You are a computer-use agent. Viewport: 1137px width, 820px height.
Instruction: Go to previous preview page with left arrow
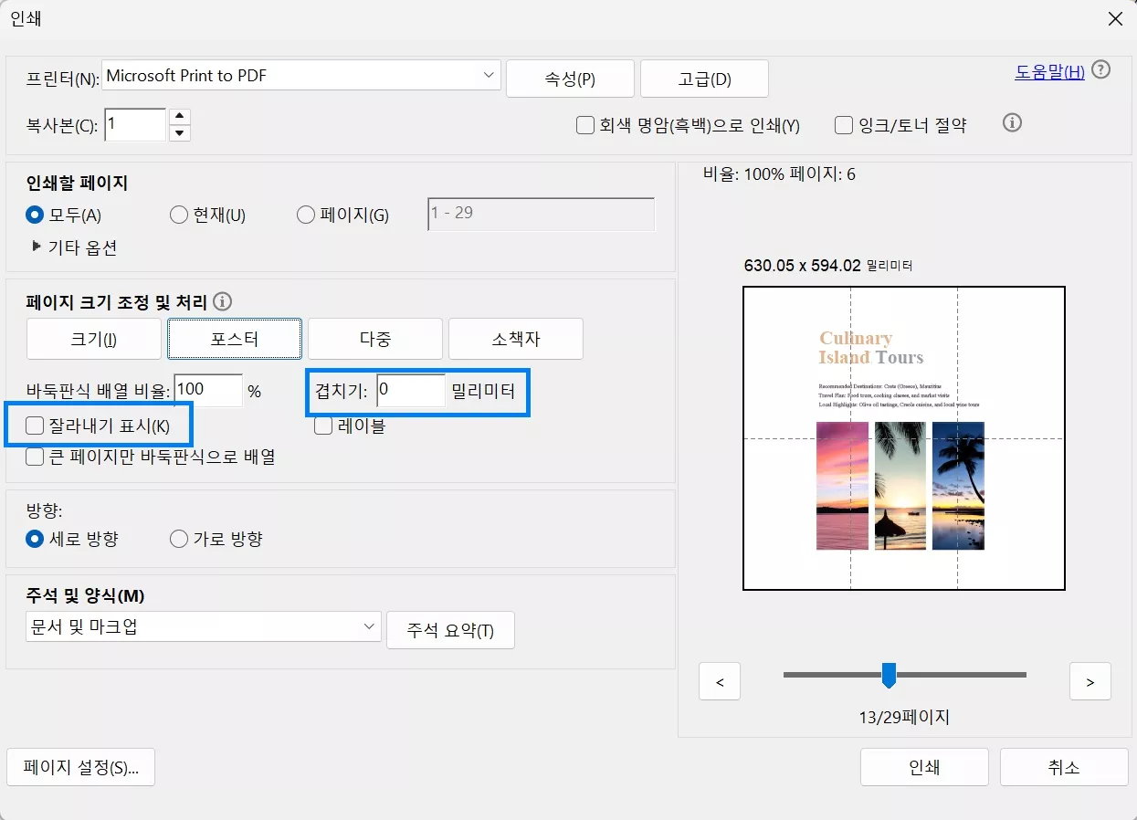[x=719, y=681]
